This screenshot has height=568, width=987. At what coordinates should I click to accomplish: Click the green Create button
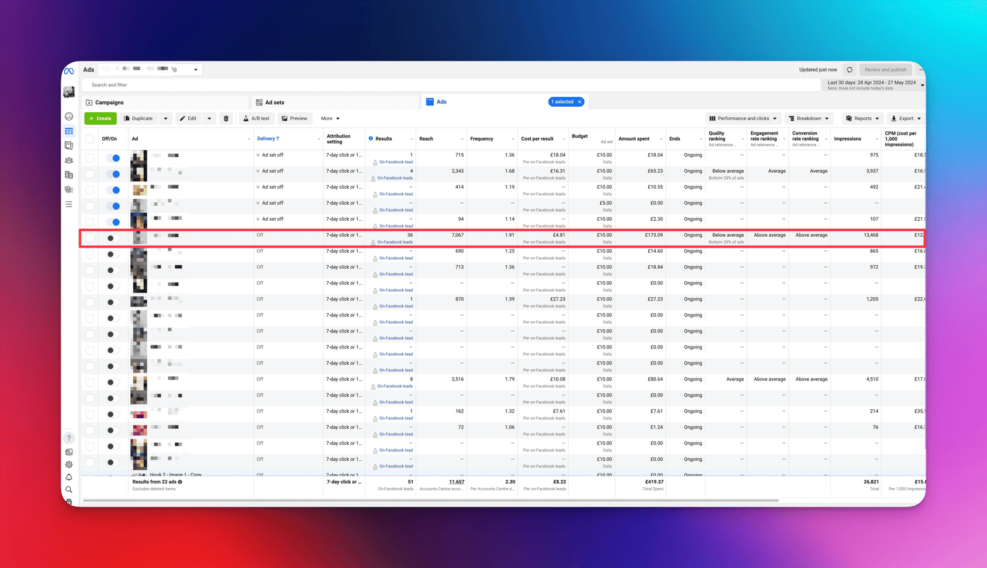click(x=101, y=118)
